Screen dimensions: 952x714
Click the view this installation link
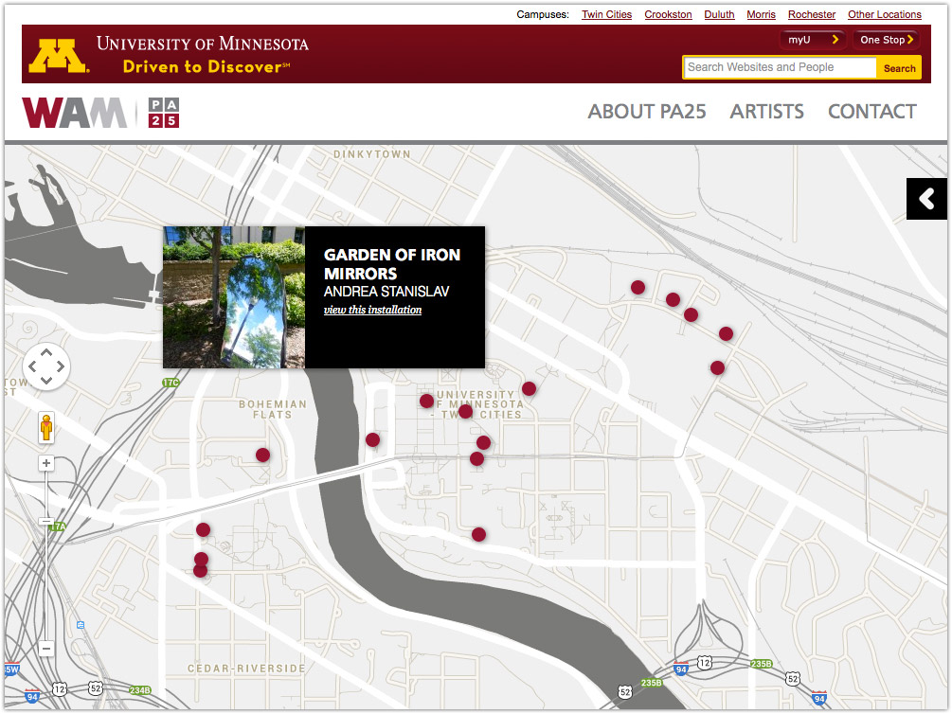coord(373,310)
